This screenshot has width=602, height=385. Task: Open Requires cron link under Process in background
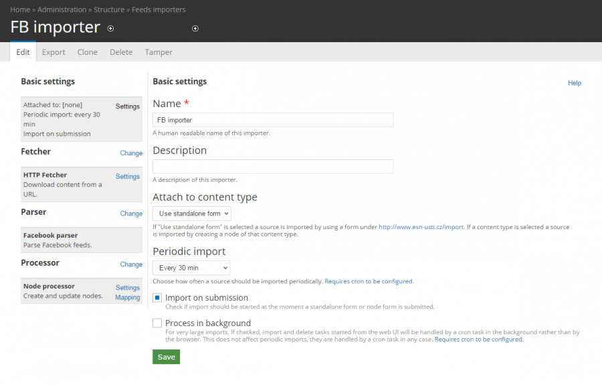tap(479, 339)
